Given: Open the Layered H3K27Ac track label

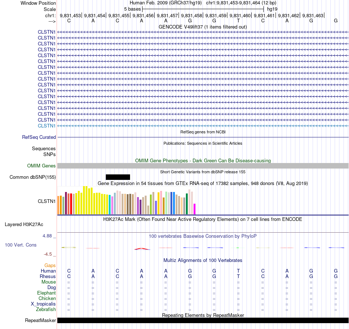Looking at the screenshot, I should [24, 225].
